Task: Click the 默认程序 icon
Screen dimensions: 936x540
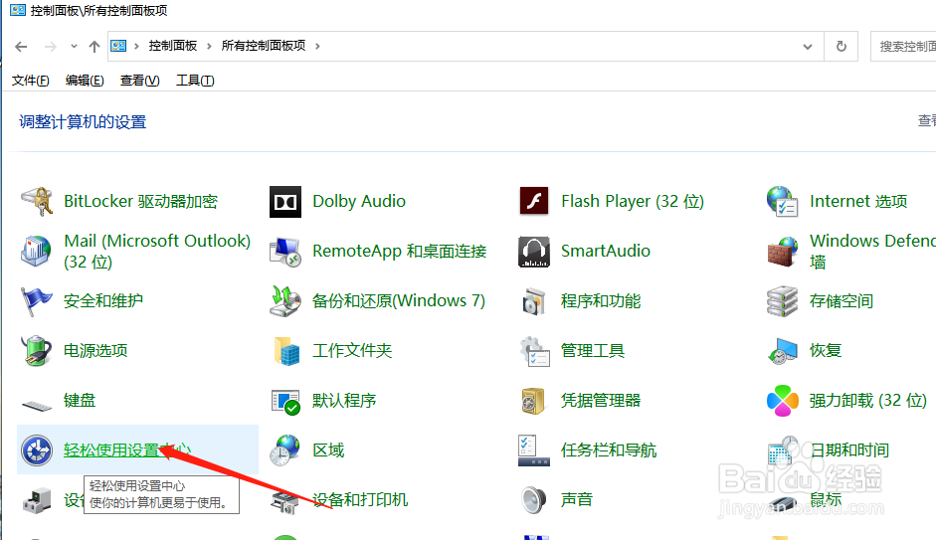Action: click(x=285, y=401)
